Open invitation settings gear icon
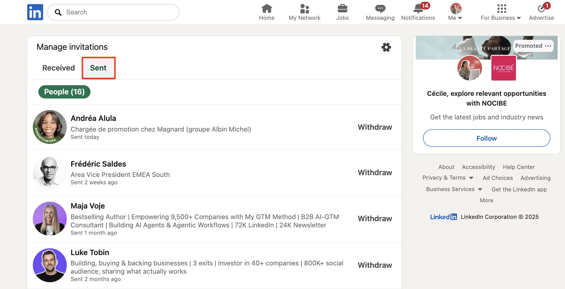This screenshot has width=565, height=289. [x=386, y=47]
